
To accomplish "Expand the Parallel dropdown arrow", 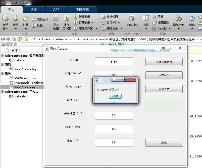I will point(170,29).
